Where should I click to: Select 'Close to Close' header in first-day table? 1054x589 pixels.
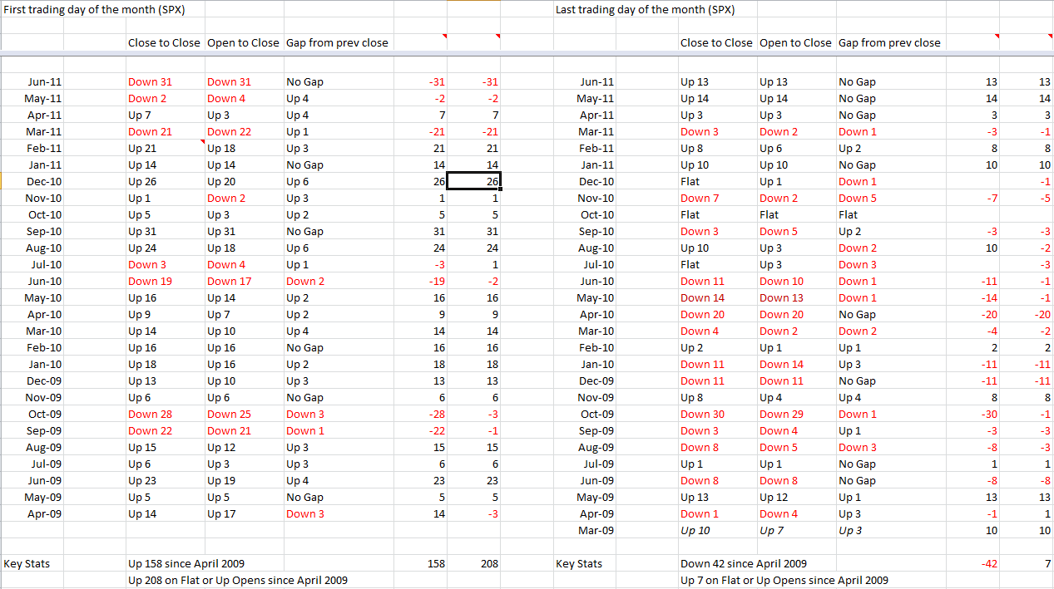164,42
